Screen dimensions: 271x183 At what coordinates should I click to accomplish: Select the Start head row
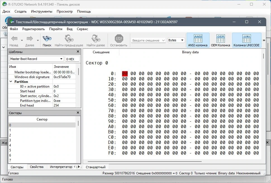(42, 91)
